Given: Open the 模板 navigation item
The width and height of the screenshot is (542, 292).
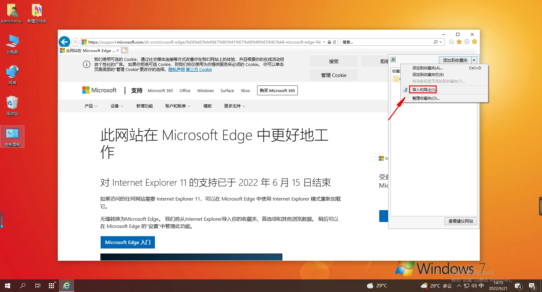Looking at the screenshot, I should coord(208,106).
